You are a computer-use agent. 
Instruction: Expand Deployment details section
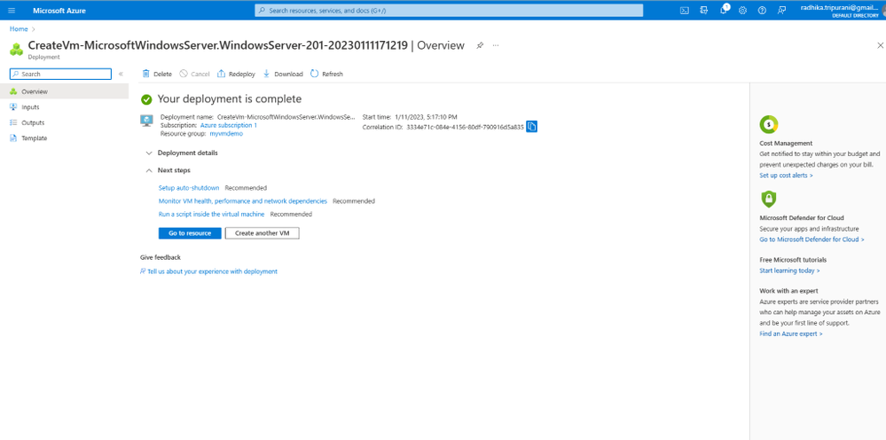182,153
